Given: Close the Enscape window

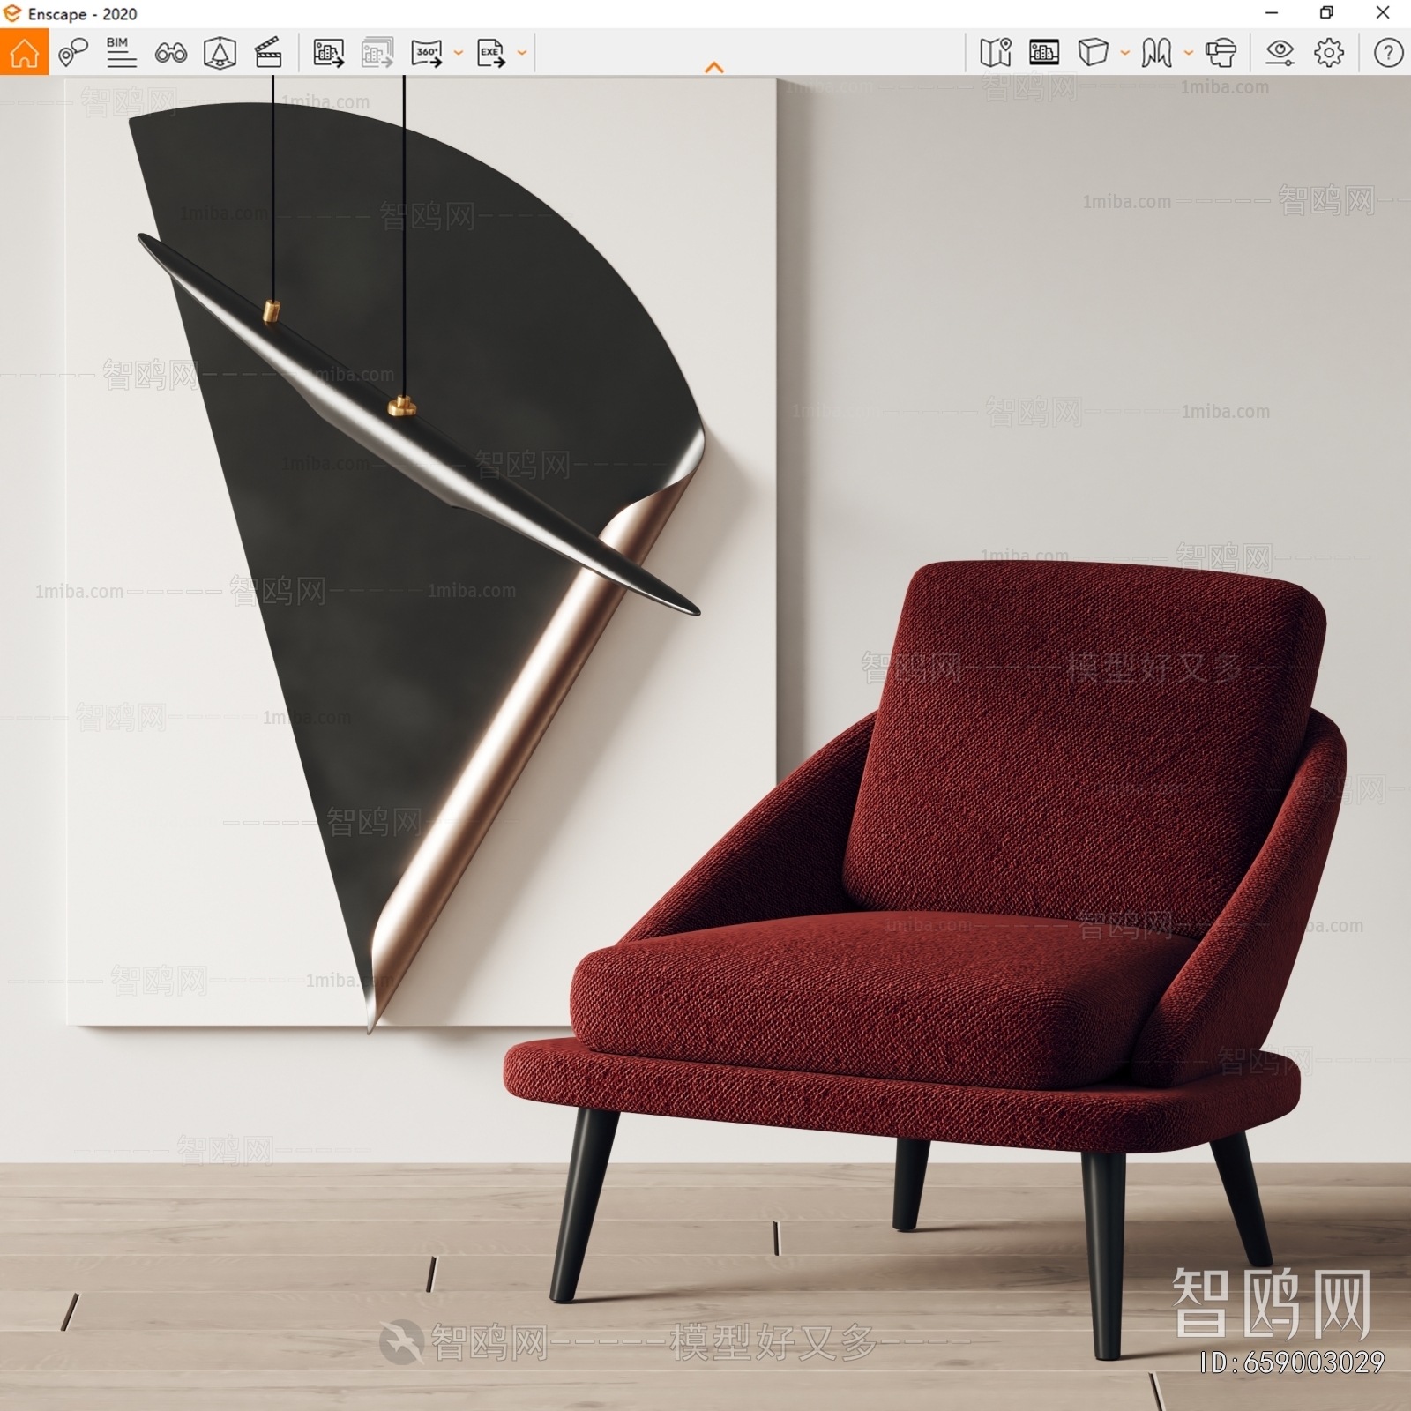Looking at the screenshot, I should coord(1383,13).
